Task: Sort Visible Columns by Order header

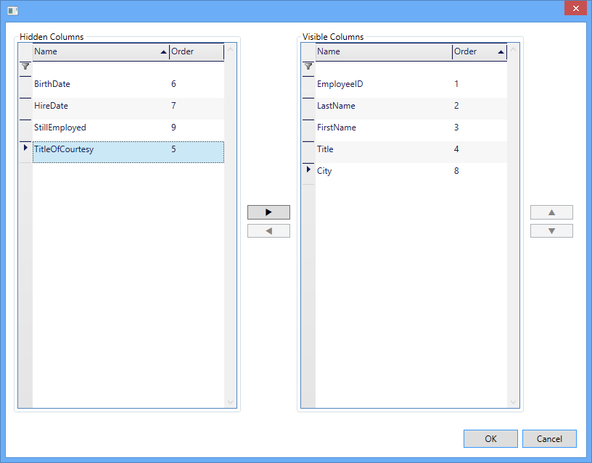Action: (x=479, y=52)
